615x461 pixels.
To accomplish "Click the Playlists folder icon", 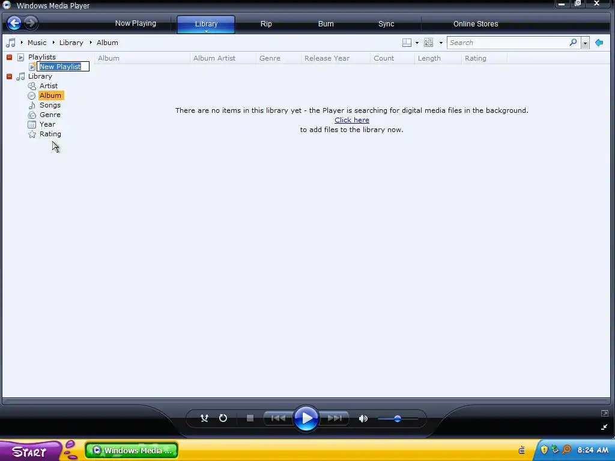I will point(21,57).
